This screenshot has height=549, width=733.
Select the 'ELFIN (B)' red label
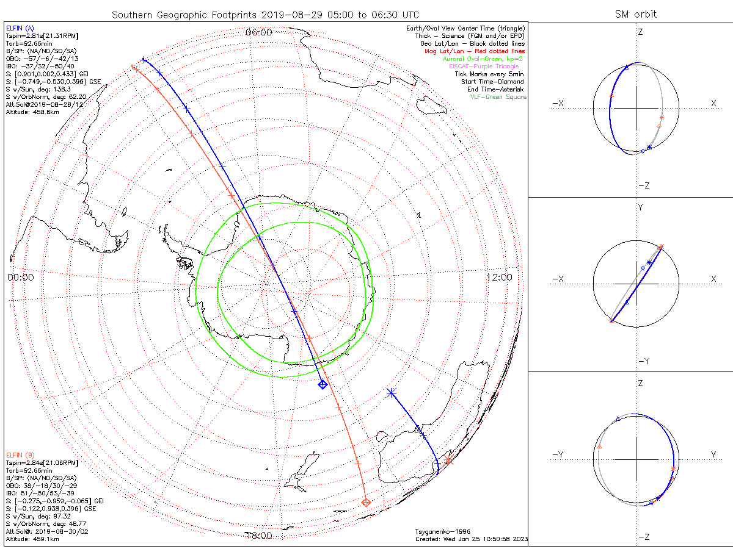tap(21, 454)
